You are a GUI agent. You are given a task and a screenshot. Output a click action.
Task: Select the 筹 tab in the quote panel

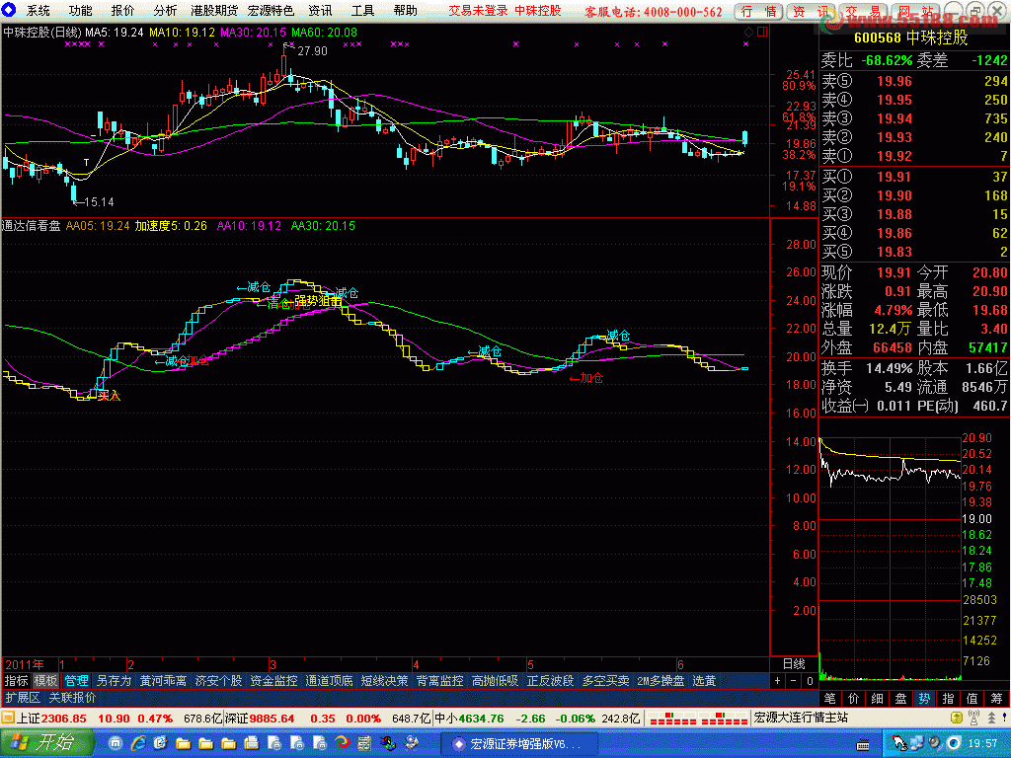tap(997, 698)
